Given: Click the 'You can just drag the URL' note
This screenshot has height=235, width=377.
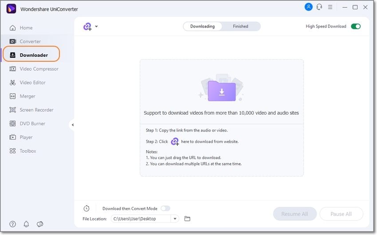Looking at the screenshot, I should point(184,158).
